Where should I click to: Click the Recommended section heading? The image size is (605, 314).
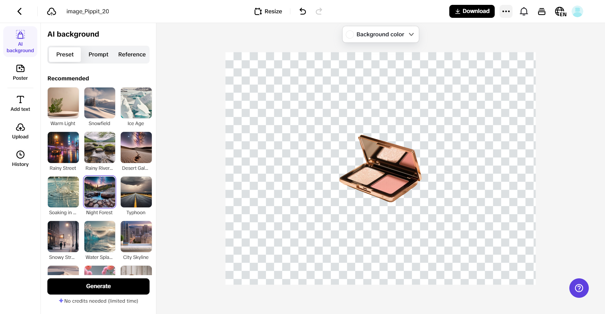68,78
